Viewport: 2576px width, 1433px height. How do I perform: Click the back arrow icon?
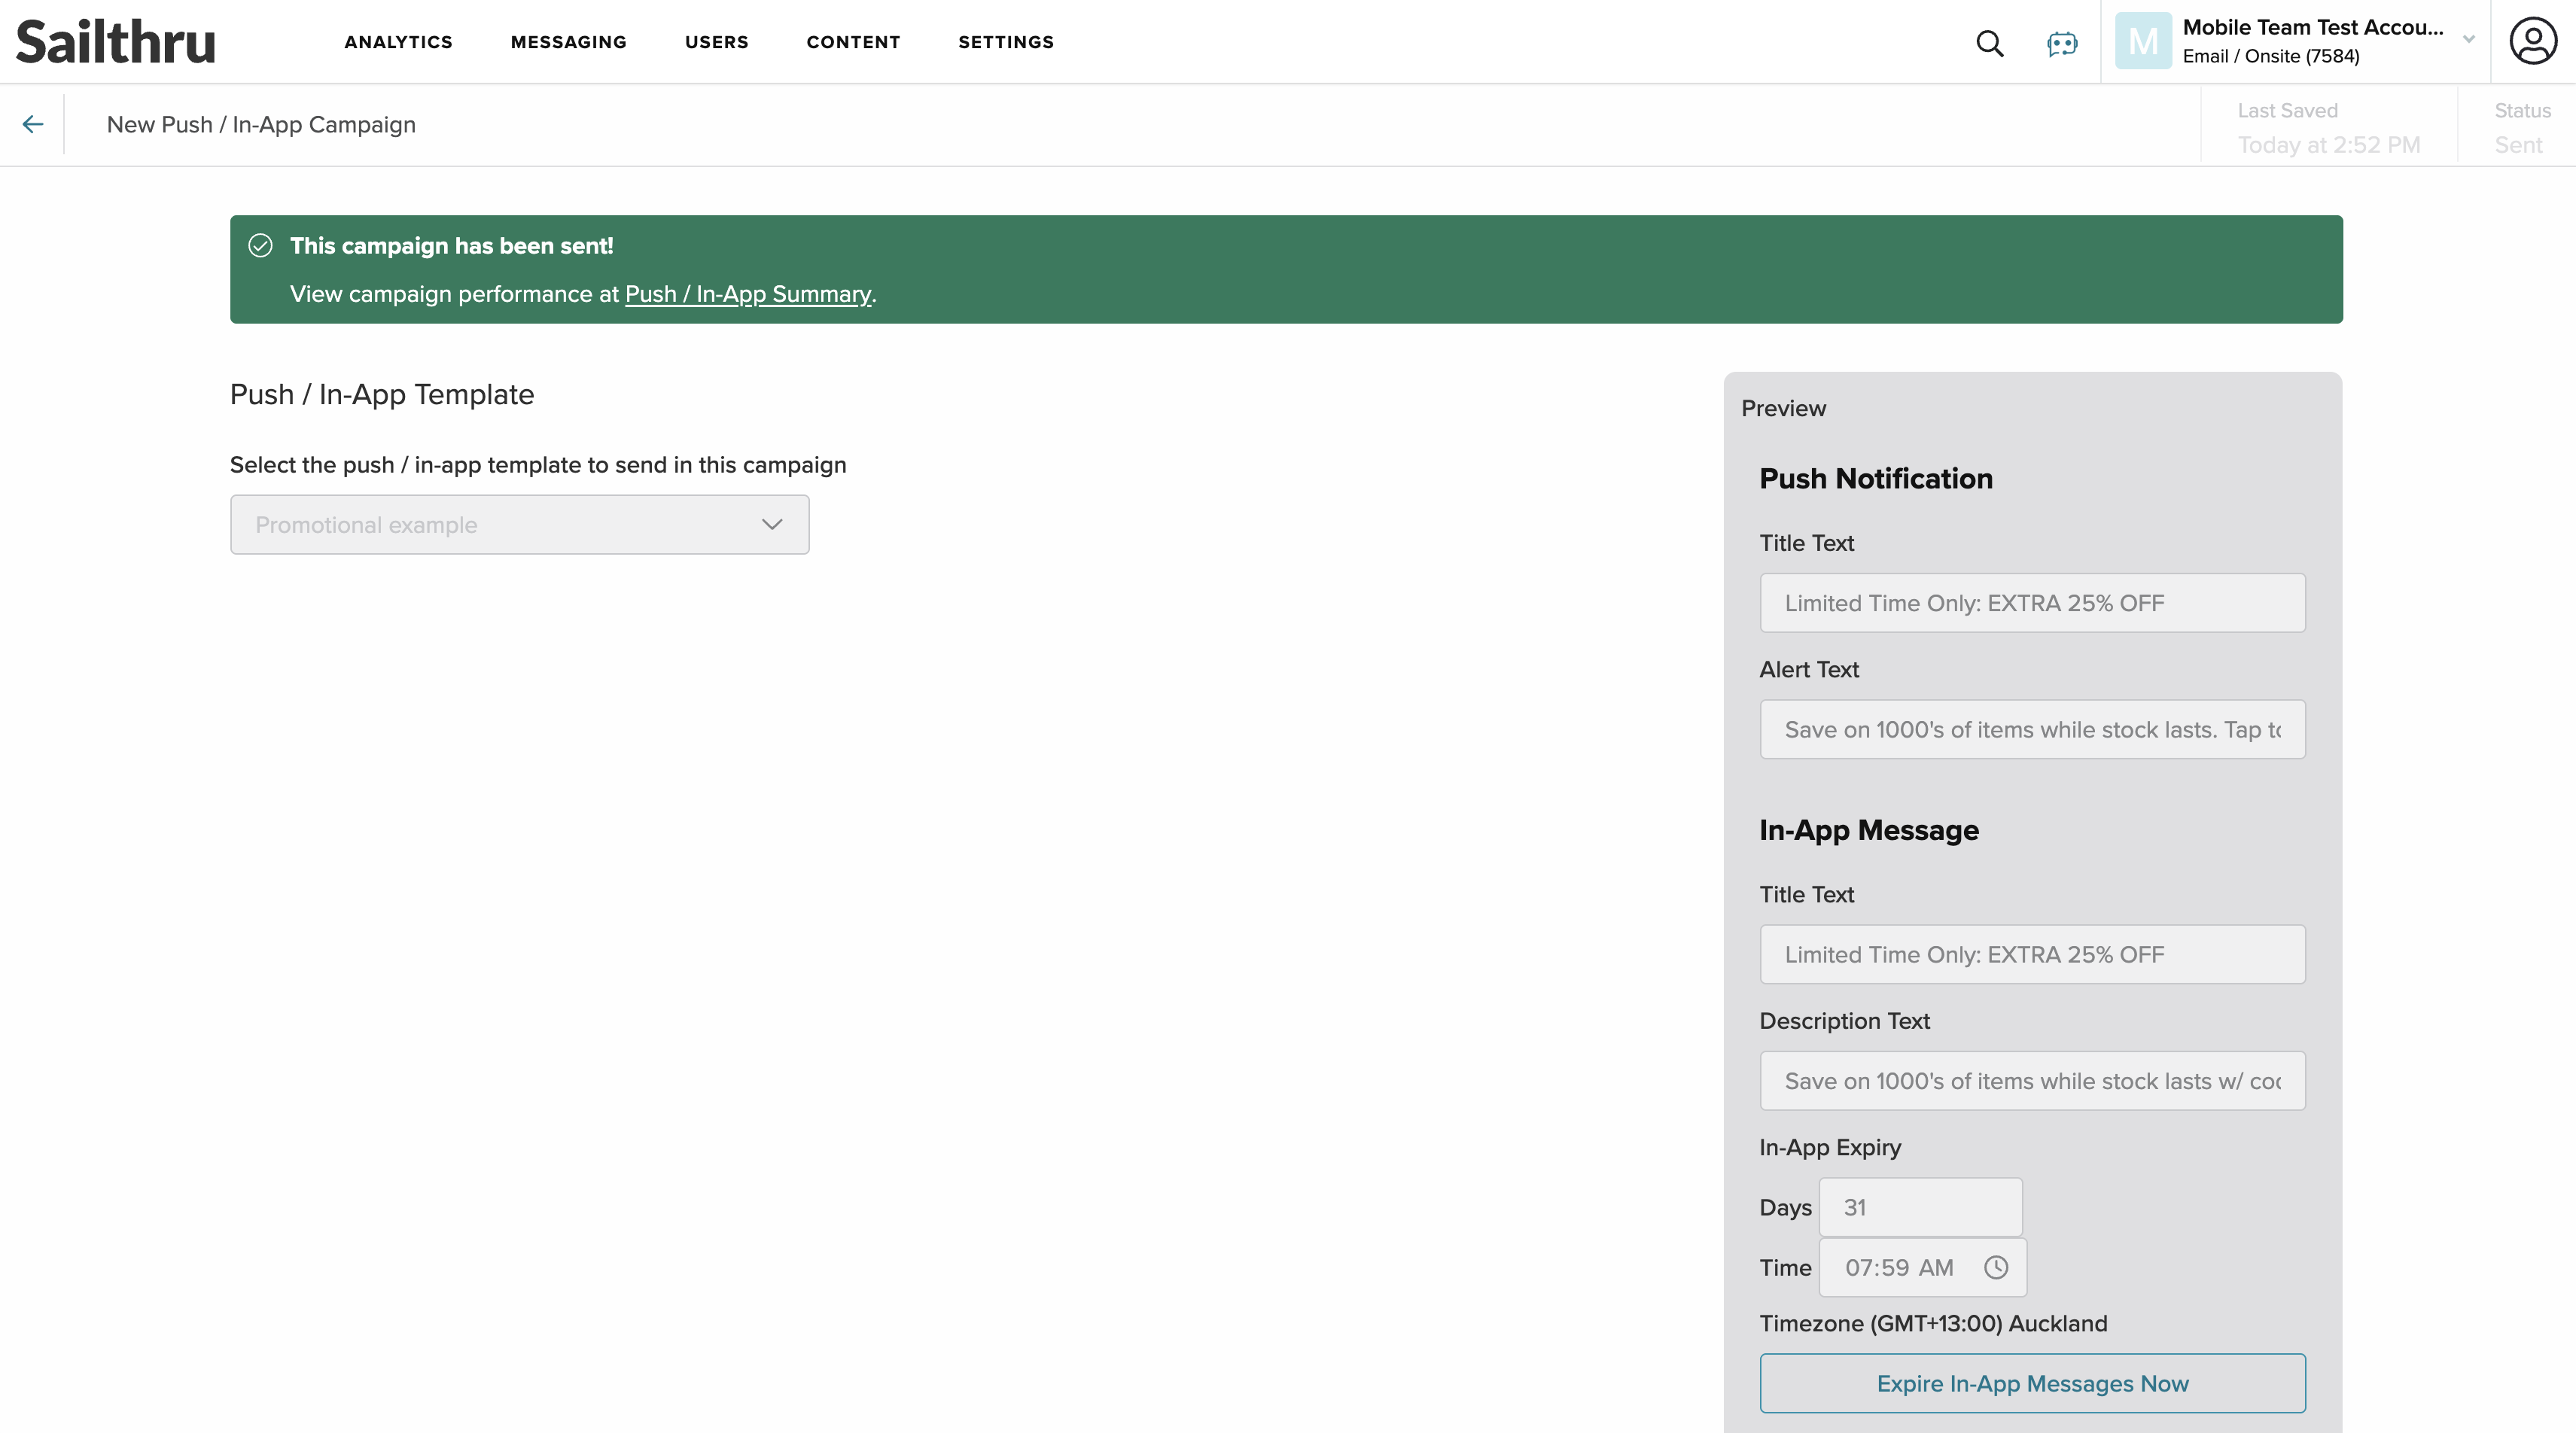tap(33, 124)
